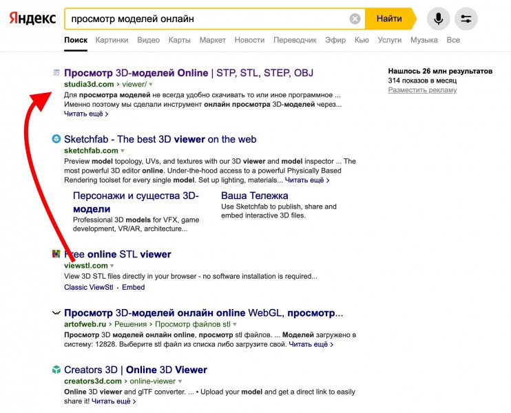This screenshot has width=511, height=413.
Task: Open the studia3d.com URL link
Action: pos(89,85)
